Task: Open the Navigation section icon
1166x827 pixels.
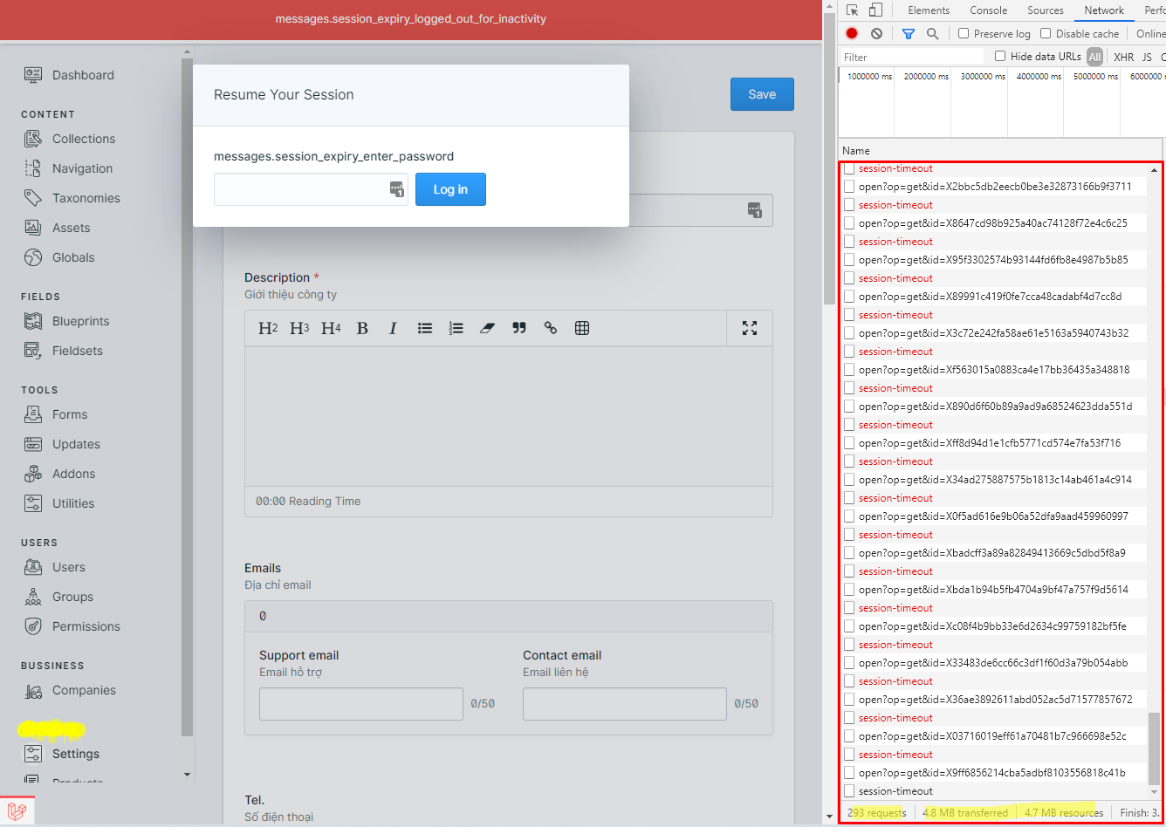Action: pyautogui.click(x=33, y=168)
